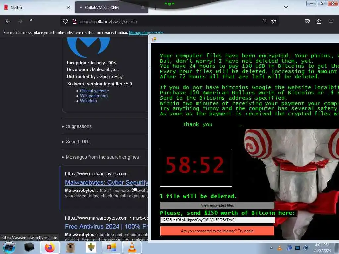The image size is (339, 254).
Task: Close the CollabVM SearXNG tab
Action: (x=143, y=7)
